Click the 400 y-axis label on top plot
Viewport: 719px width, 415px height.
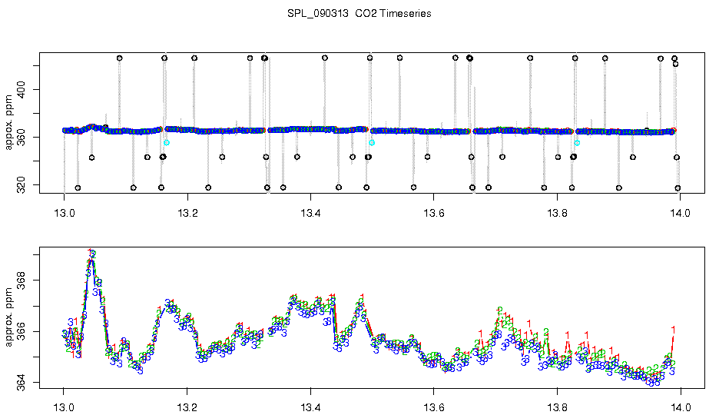pos(21,89)
